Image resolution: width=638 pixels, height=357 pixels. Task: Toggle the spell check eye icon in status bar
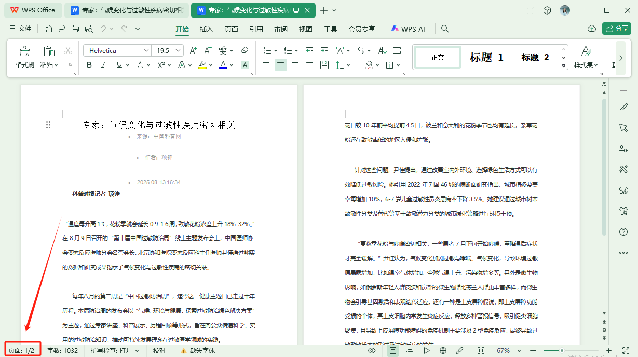[x=372, y=351]
